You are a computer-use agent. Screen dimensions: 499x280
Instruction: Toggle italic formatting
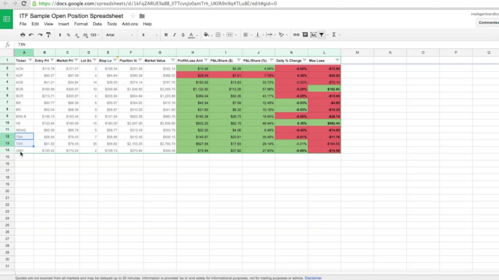point(174,35)
